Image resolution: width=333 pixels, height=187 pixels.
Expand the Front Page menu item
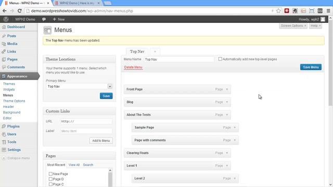227,89
